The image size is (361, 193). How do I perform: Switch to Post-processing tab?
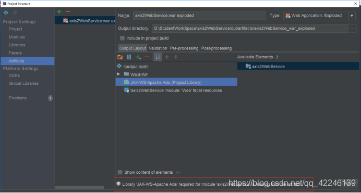216,48
